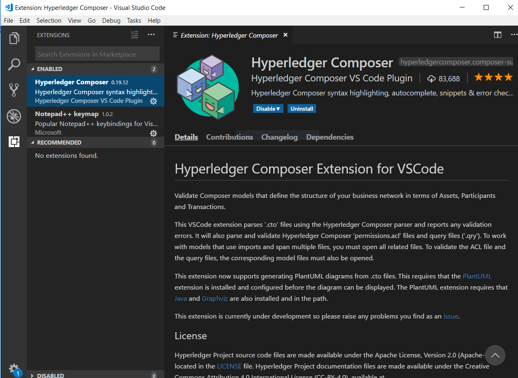Open the Source Control view
Image resolution: width=518 pixels, height=378 pixels.
click(x=14, y=90)
